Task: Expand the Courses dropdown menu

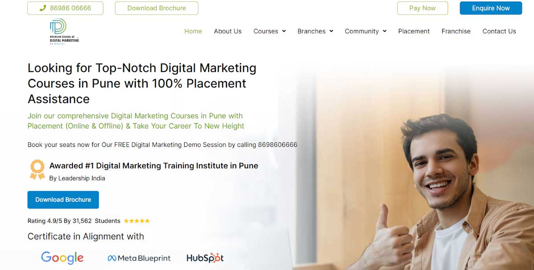Action: pos(270,31)
